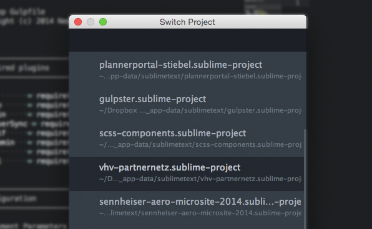Click the vhv-partnernetz file path subtitle
Image resolution: width=372 pixels, height=229 pixels.
point(200,179)
